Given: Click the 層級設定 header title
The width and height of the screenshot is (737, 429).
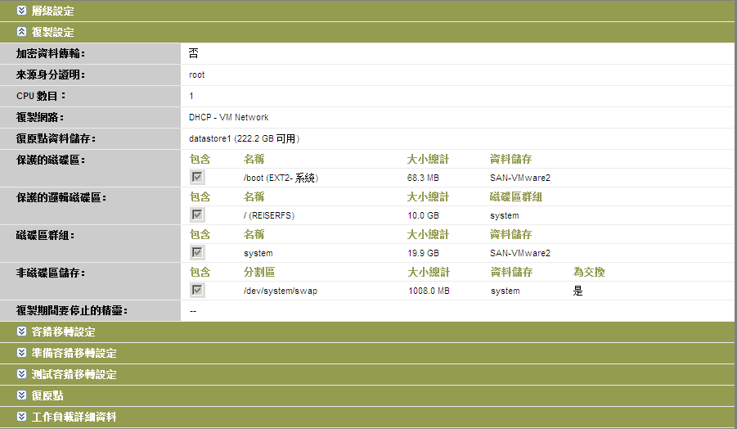Looking at the screenshot, I should pos(52,11).
